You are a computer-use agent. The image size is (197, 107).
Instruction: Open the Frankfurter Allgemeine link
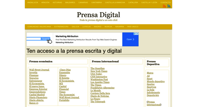[102, 88]
